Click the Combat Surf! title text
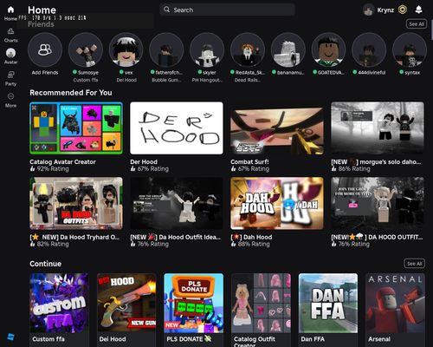The height and width of the screenshot is (347, 433). tap(249, 162)
